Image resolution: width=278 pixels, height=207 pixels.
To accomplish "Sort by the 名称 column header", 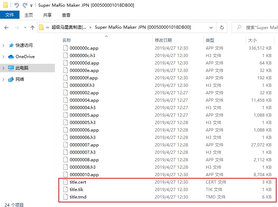I will tap(67, 40).
